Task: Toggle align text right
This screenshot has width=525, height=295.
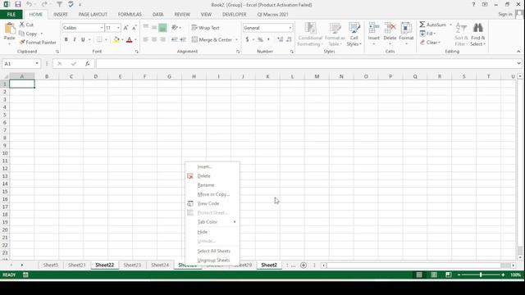Action: point(162,39)
